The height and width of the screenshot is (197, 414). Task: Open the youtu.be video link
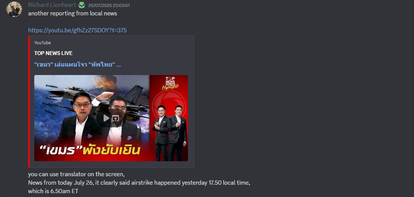[x=77, y=30]
